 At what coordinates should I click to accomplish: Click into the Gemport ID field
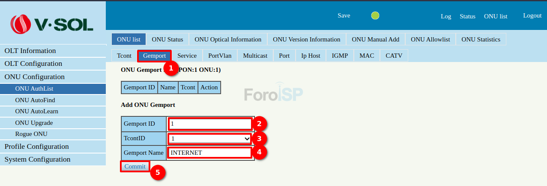210,124
